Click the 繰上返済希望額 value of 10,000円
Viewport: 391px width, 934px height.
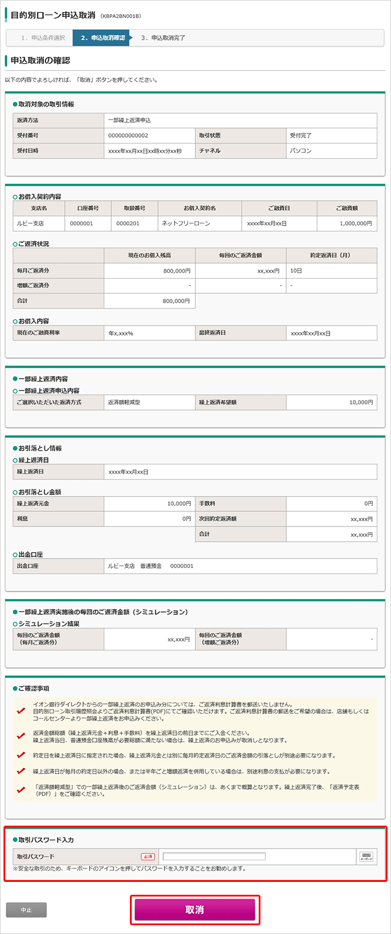(361, 402)
